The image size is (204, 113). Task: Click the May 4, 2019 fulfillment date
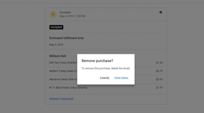(56, 45)
